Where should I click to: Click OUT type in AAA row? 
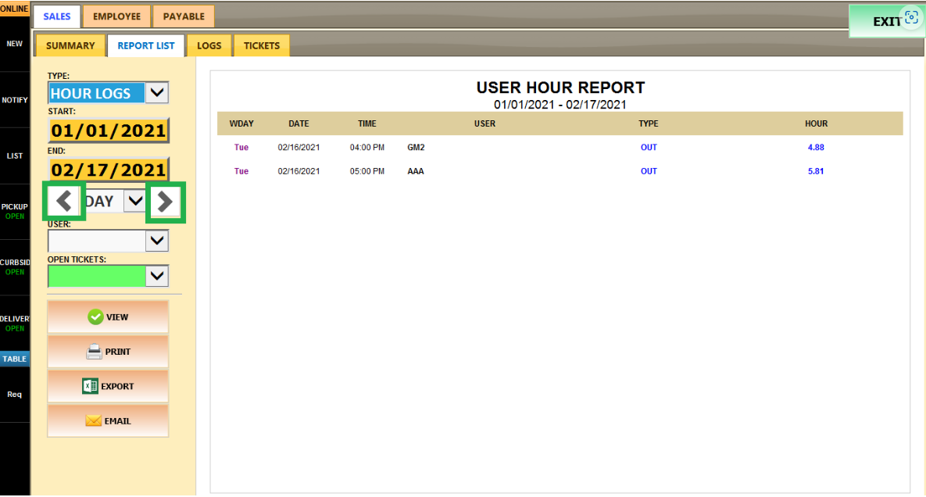click(x=649, y=171)
